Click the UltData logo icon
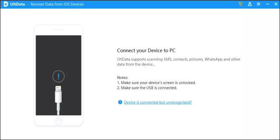The image size is (280, 140). (6, 4)
